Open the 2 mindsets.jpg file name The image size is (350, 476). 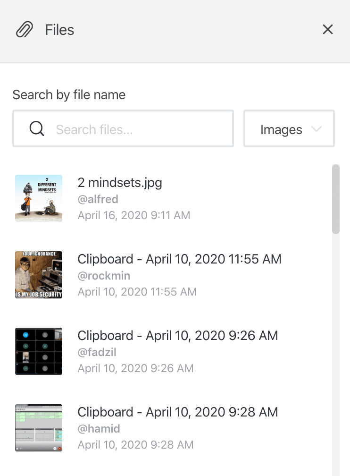[120, 183]
